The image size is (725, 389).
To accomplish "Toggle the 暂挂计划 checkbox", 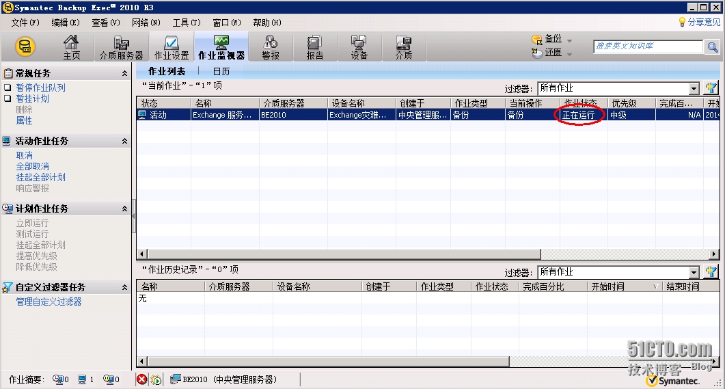I will pos(8,98).
